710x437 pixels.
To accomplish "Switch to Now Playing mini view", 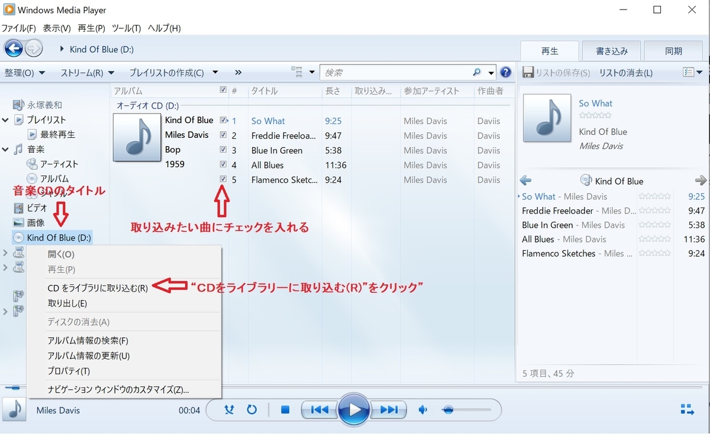I will 686,409.
